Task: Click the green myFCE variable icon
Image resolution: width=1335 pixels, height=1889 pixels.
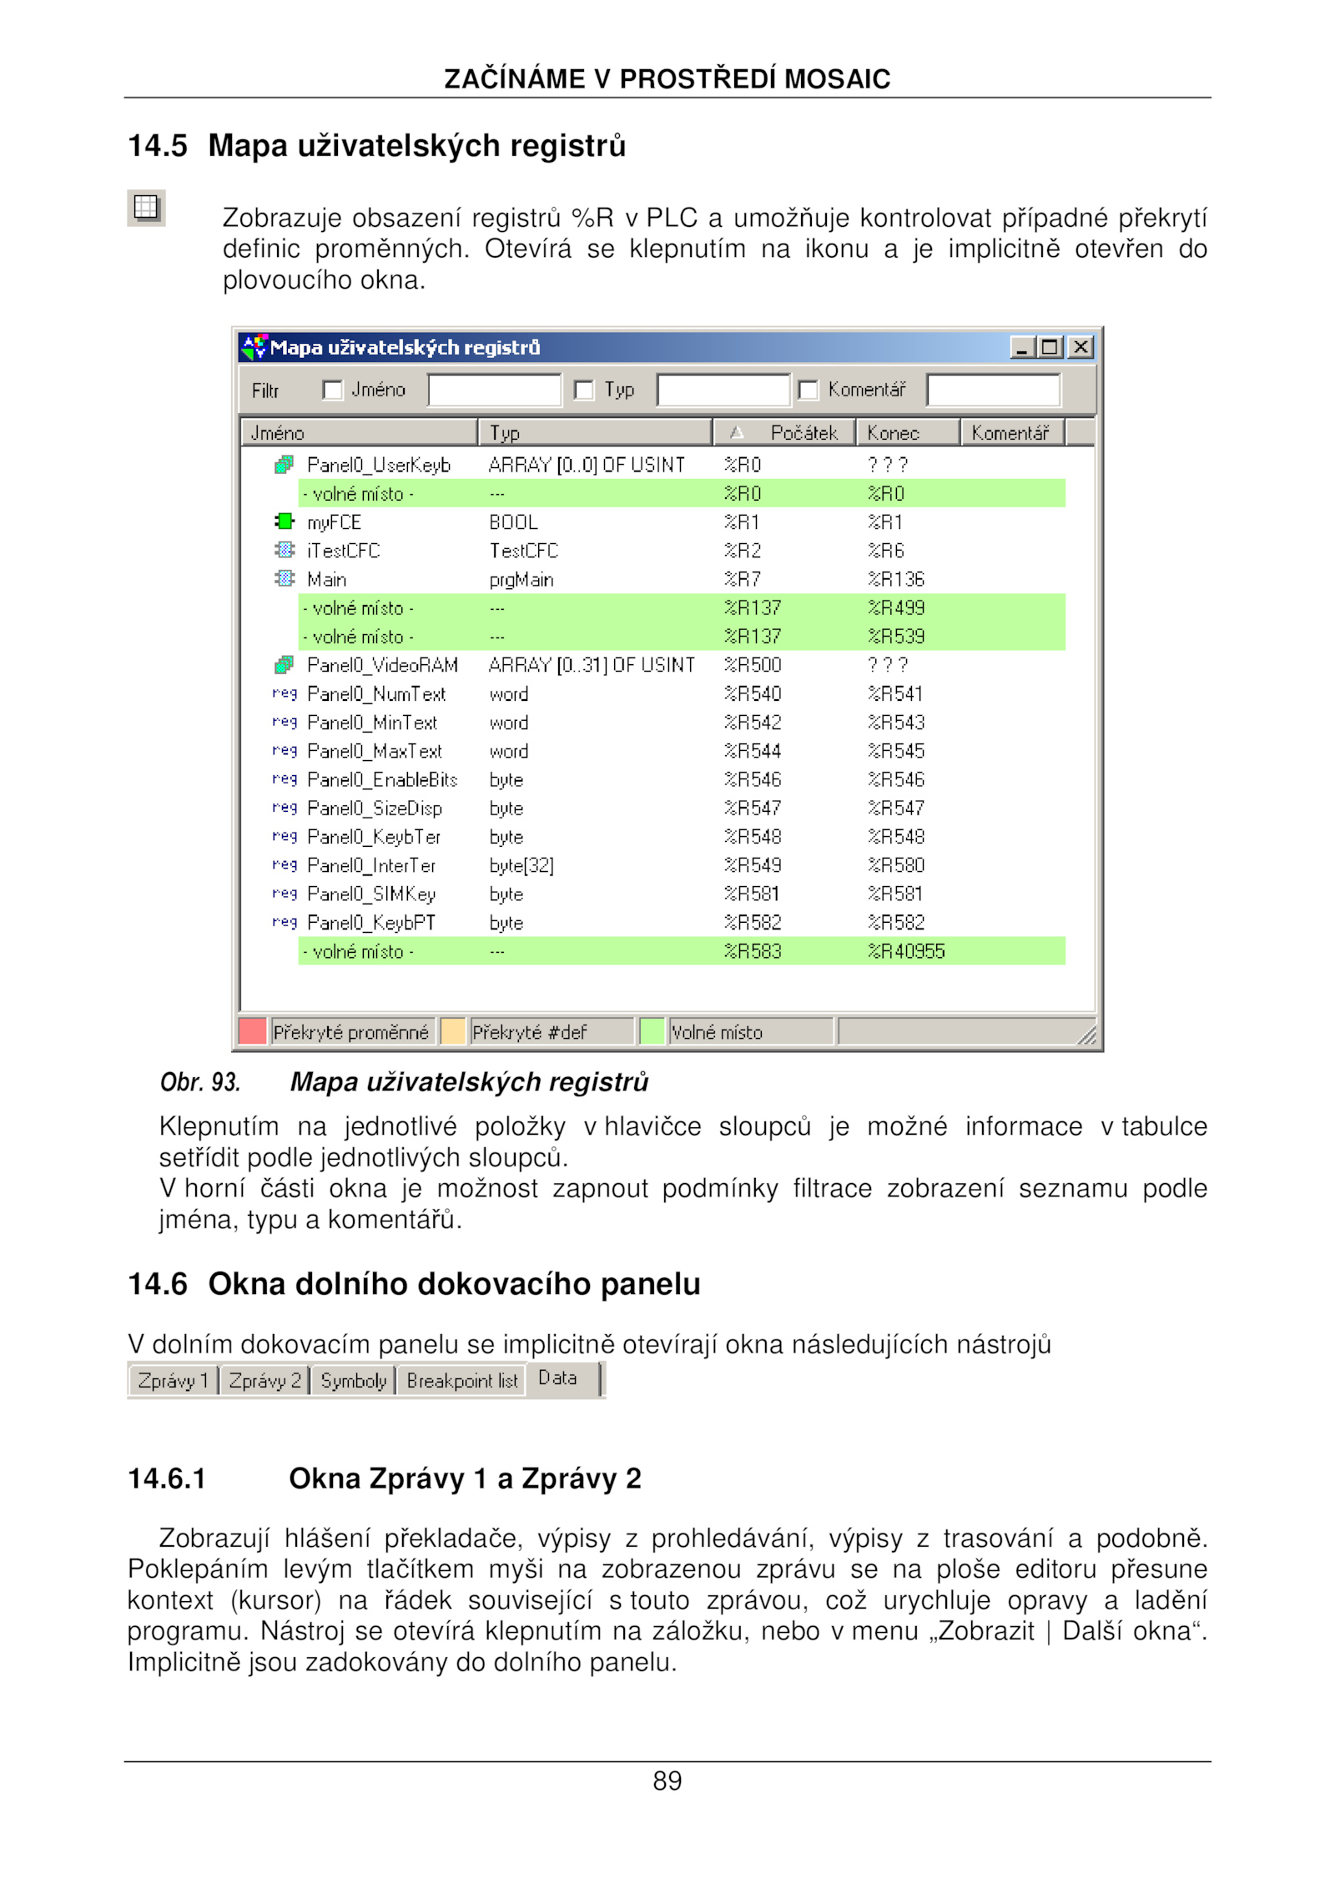Action: (x=284, y=521)
